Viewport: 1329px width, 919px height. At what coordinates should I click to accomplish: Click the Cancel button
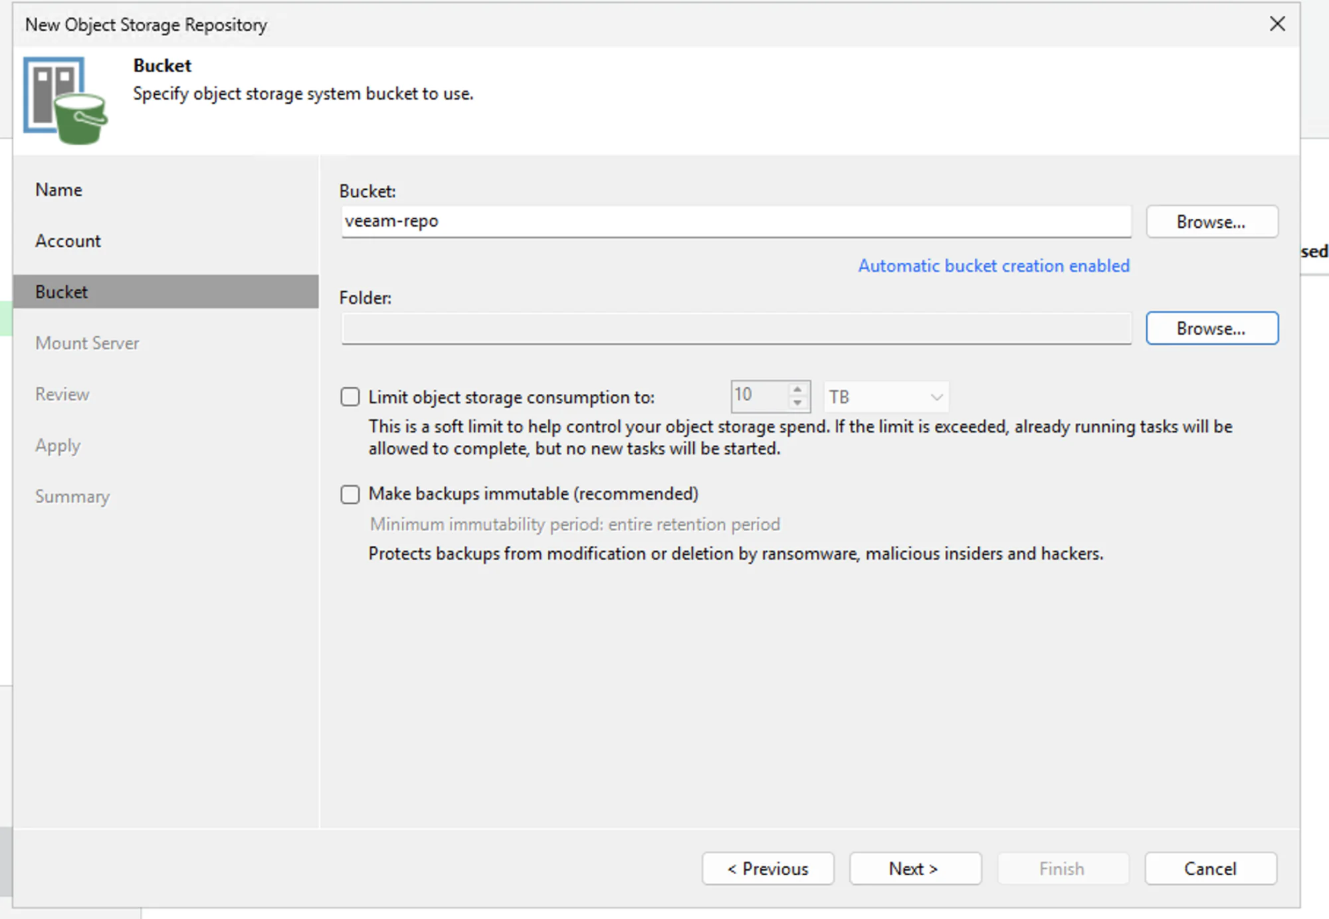(1210, 869)
